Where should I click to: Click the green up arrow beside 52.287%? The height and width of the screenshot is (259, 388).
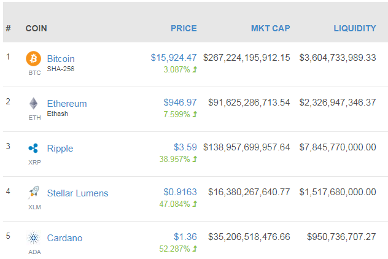pos(195,249)
